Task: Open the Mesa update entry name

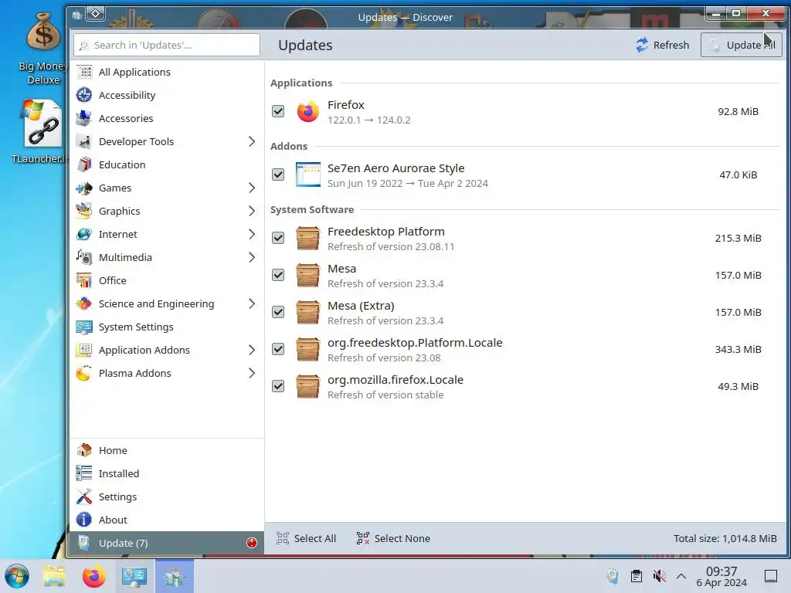Action: (341, 269)
